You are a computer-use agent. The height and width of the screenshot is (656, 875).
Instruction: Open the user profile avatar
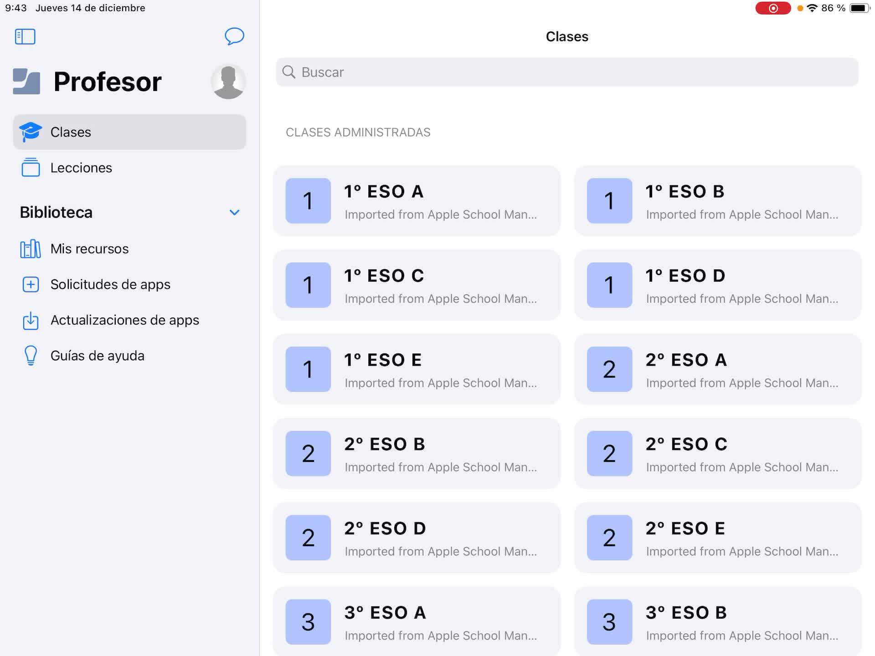[x=228, y=82]
